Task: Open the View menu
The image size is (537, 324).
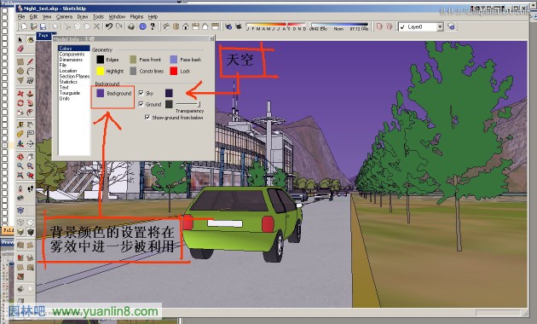Action: tap(47, 16)
